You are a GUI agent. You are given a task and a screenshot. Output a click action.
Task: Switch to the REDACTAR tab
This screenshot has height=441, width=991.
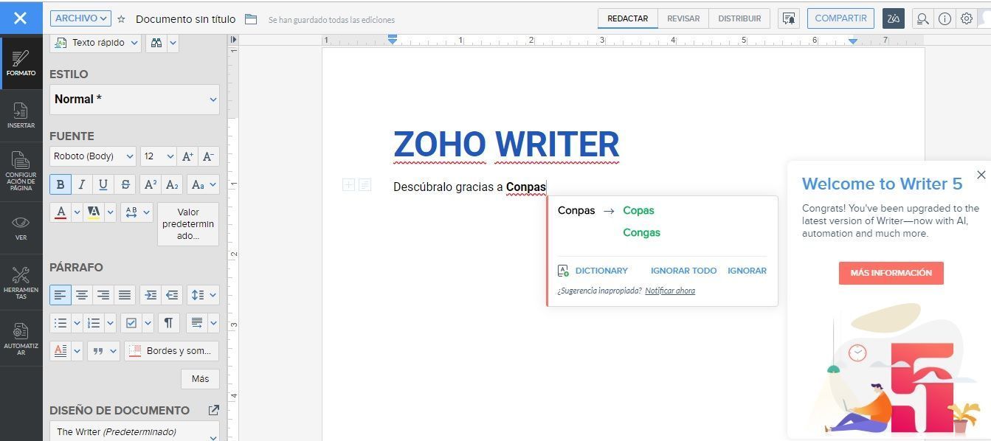[628, 18]
